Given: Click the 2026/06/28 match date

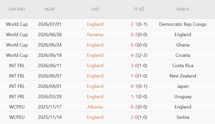Looking at the screenshot, I should 50,35.
